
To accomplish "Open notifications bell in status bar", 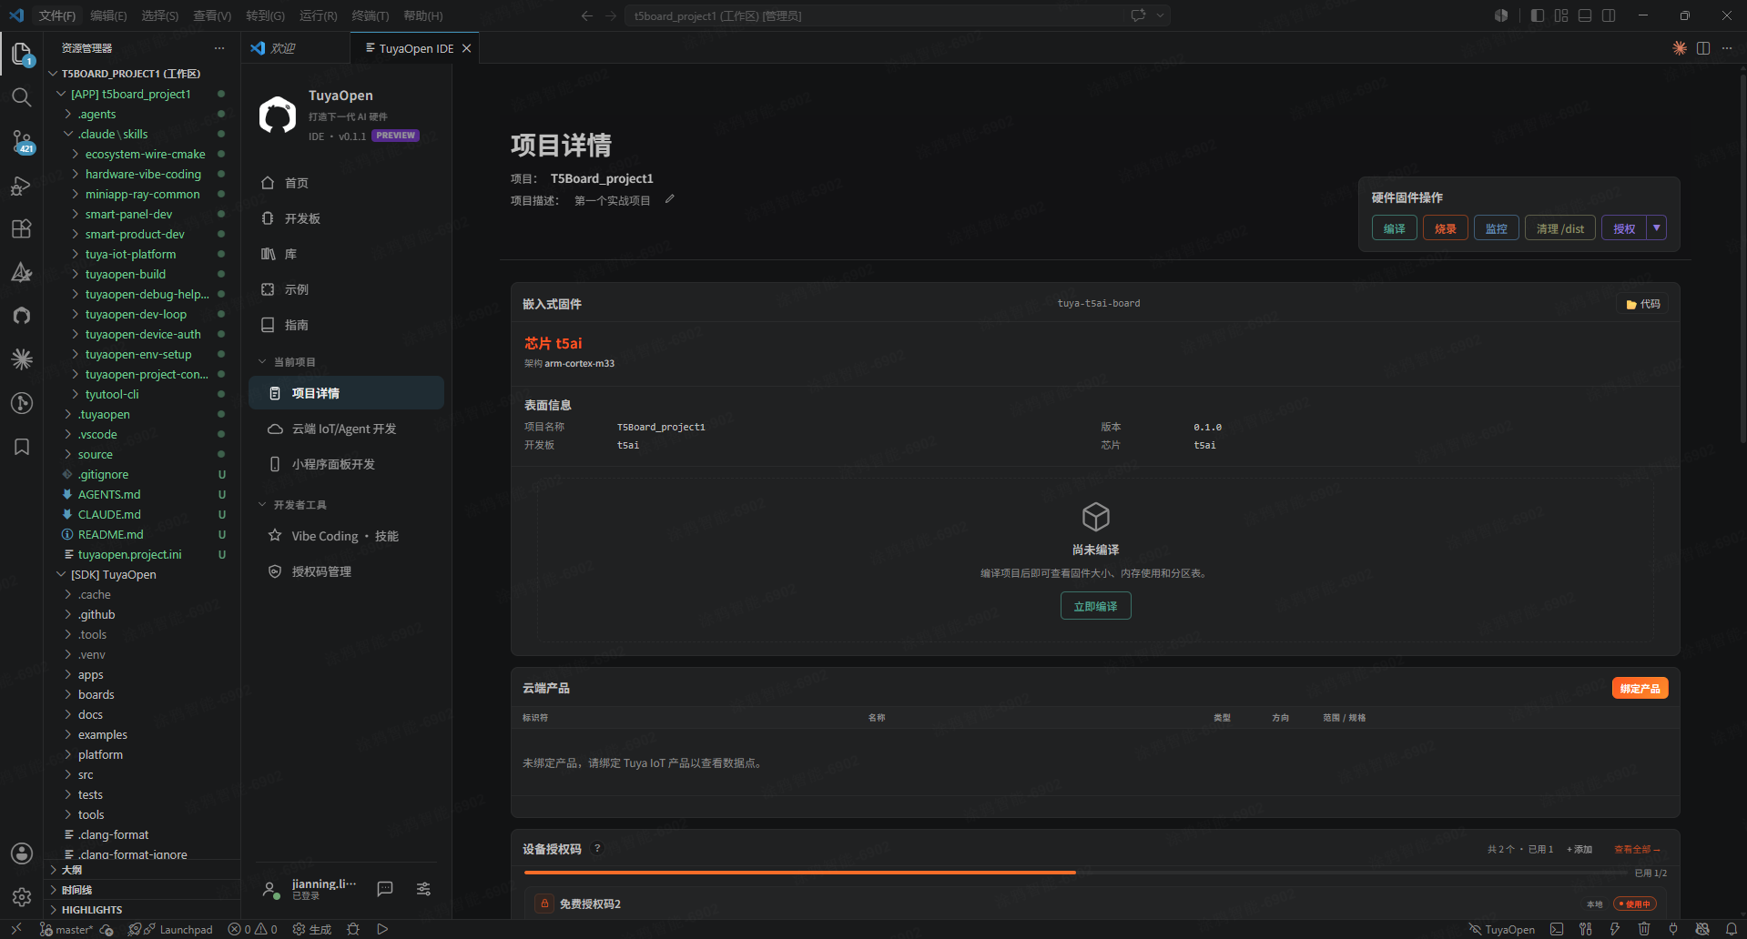I will tap(1732, 929).
